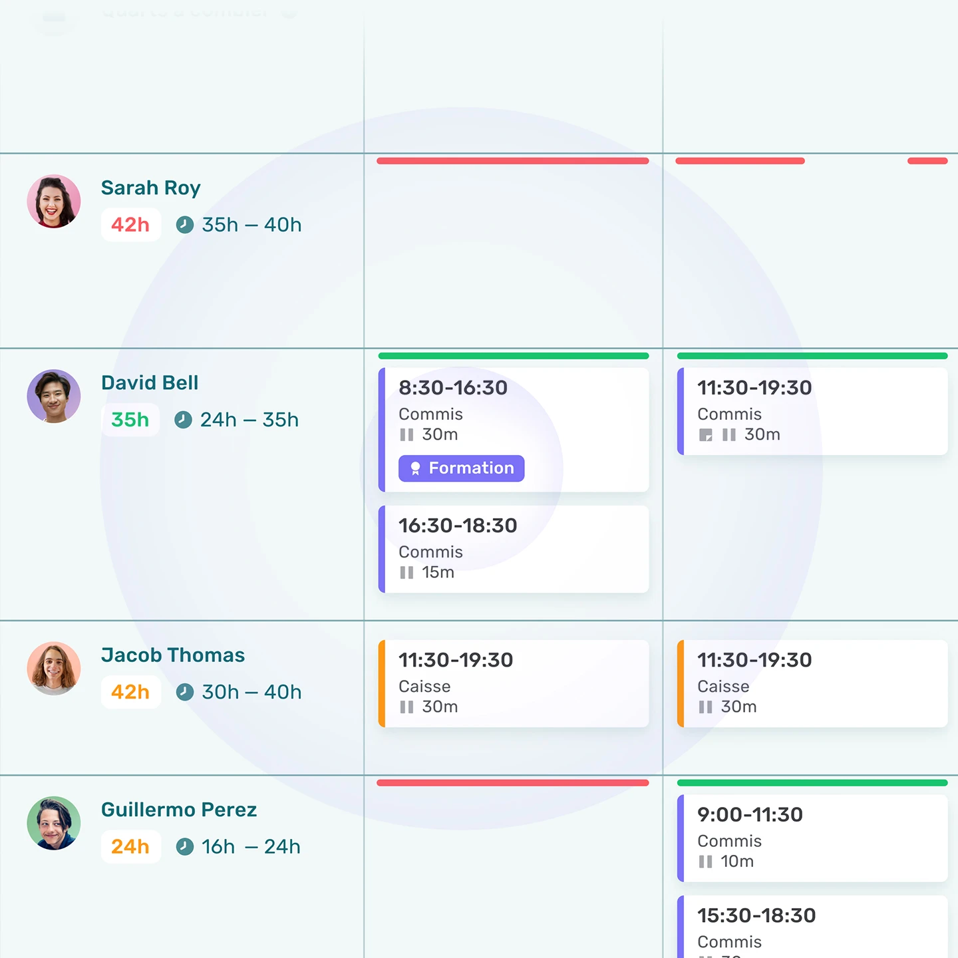This screenshot has width=958, height=958.
Task: Select Jacob Thomas's avatar picture
Action: tap(54, 669)
